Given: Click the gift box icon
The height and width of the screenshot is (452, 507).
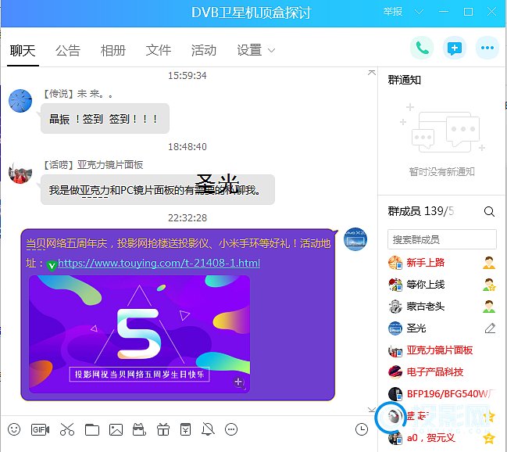Looking at the screenshot, I should [163, 429].
